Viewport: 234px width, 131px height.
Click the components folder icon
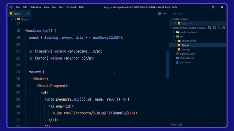pos(179,41)
